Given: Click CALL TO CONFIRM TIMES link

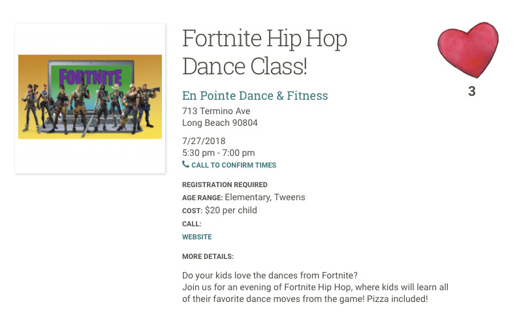Looking at the screenshot, I should point(234,165).
